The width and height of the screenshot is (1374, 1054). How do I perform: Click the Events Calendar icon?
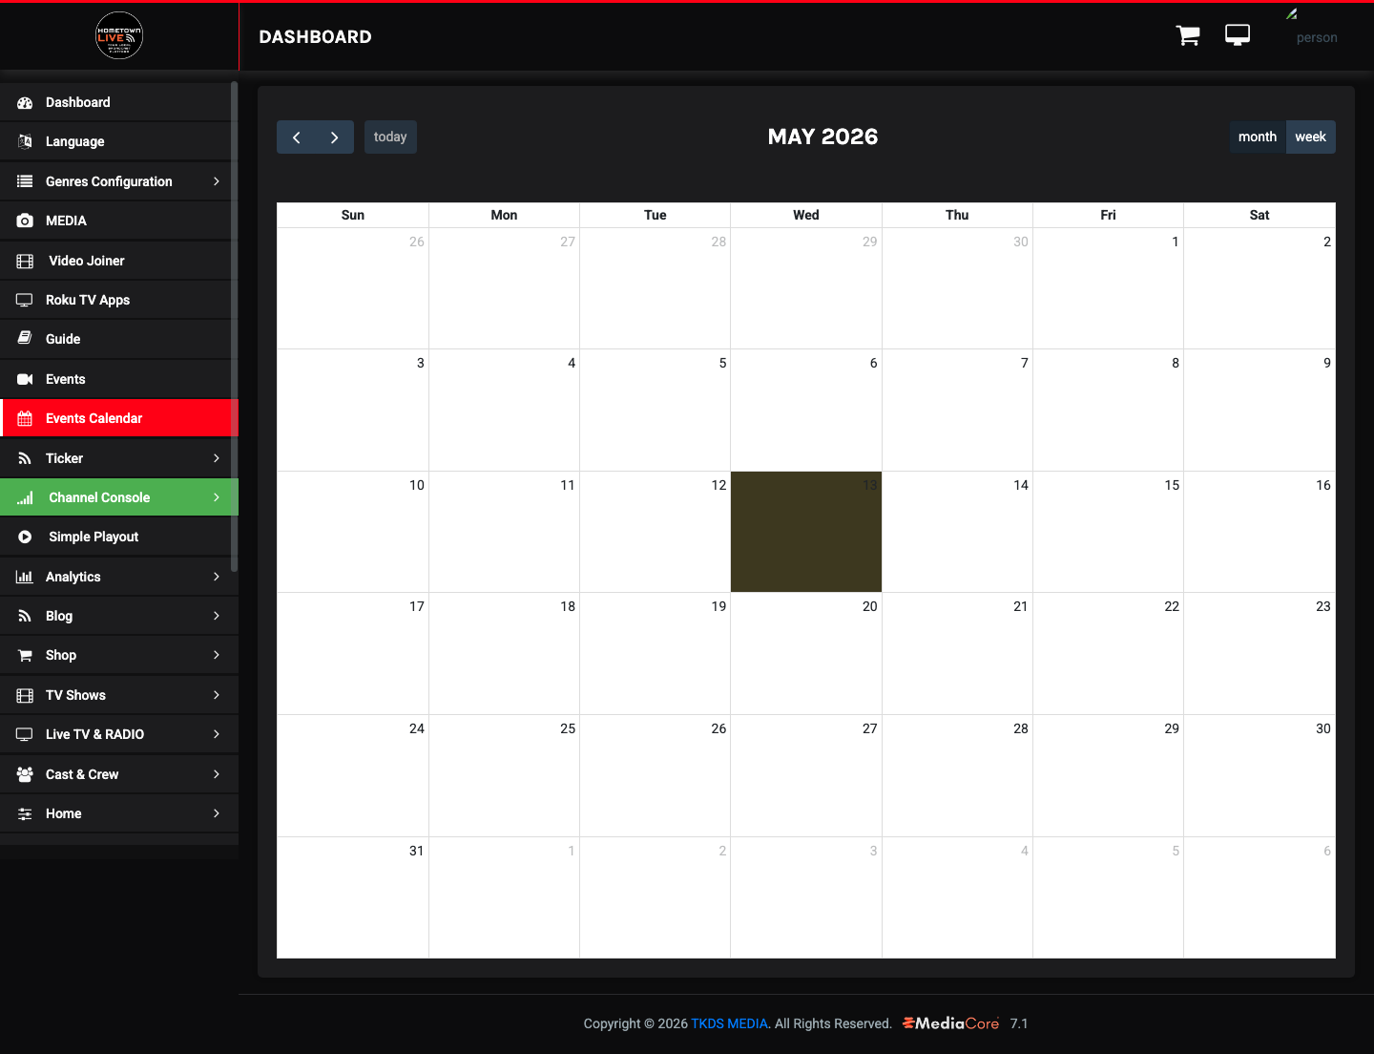click(x=25, y=418)
